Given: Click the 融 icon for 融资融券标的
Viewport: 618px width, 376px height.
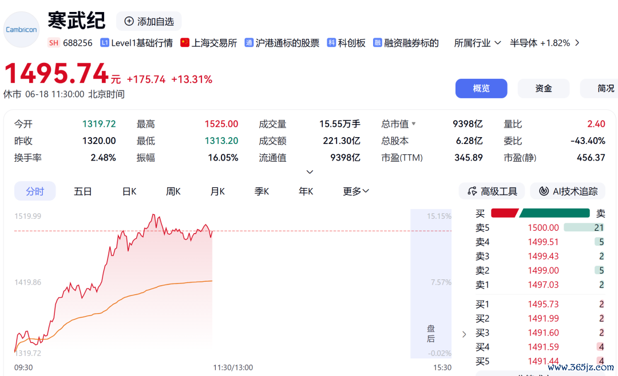Looking at the screenshot, I should (378, 42).
